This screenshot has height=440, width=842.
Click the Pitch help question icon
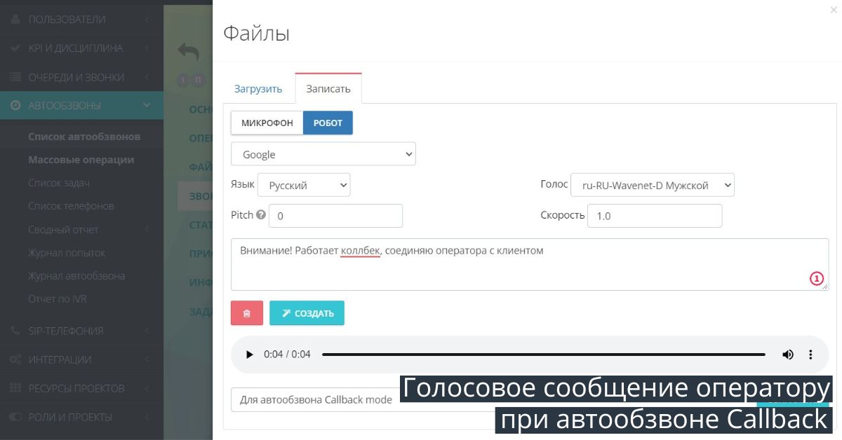click(260, 215)
